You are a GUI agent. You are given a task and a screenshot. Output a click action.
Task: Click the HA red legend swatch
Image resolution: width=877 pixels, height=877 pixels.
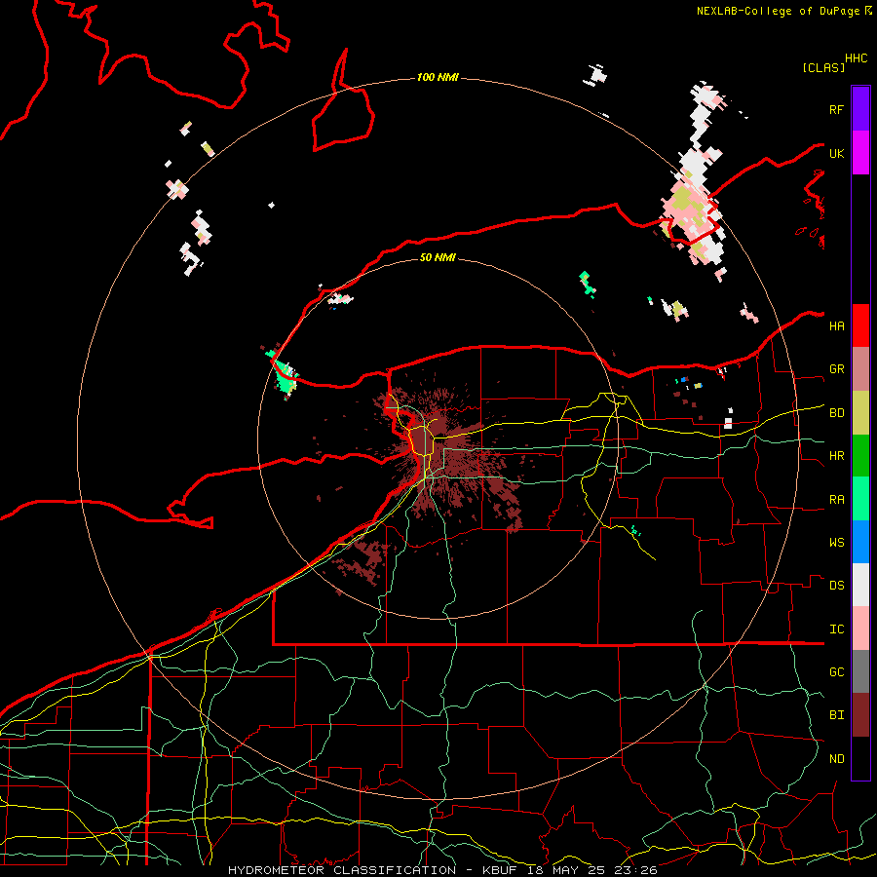tap(860, 325)
